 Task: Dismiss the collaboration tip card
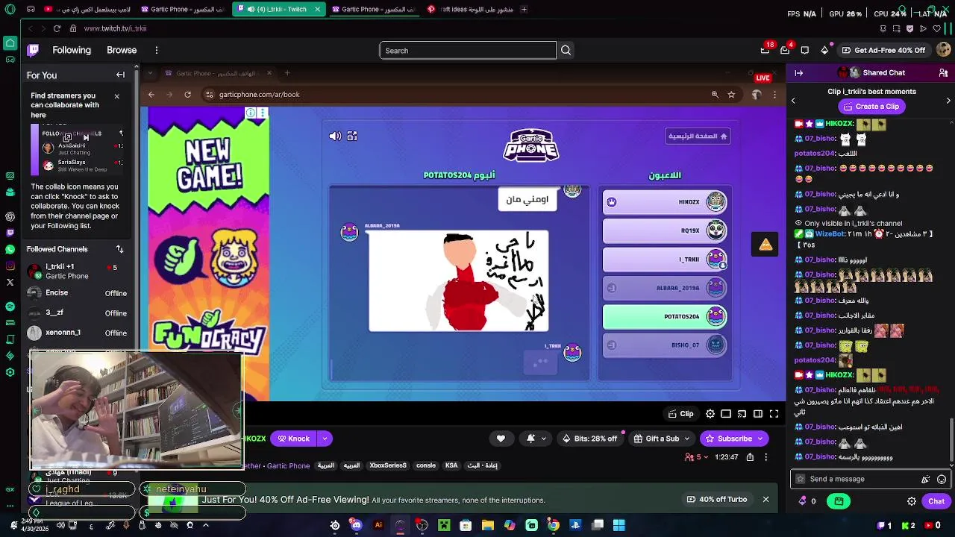[x=116, y=96]
